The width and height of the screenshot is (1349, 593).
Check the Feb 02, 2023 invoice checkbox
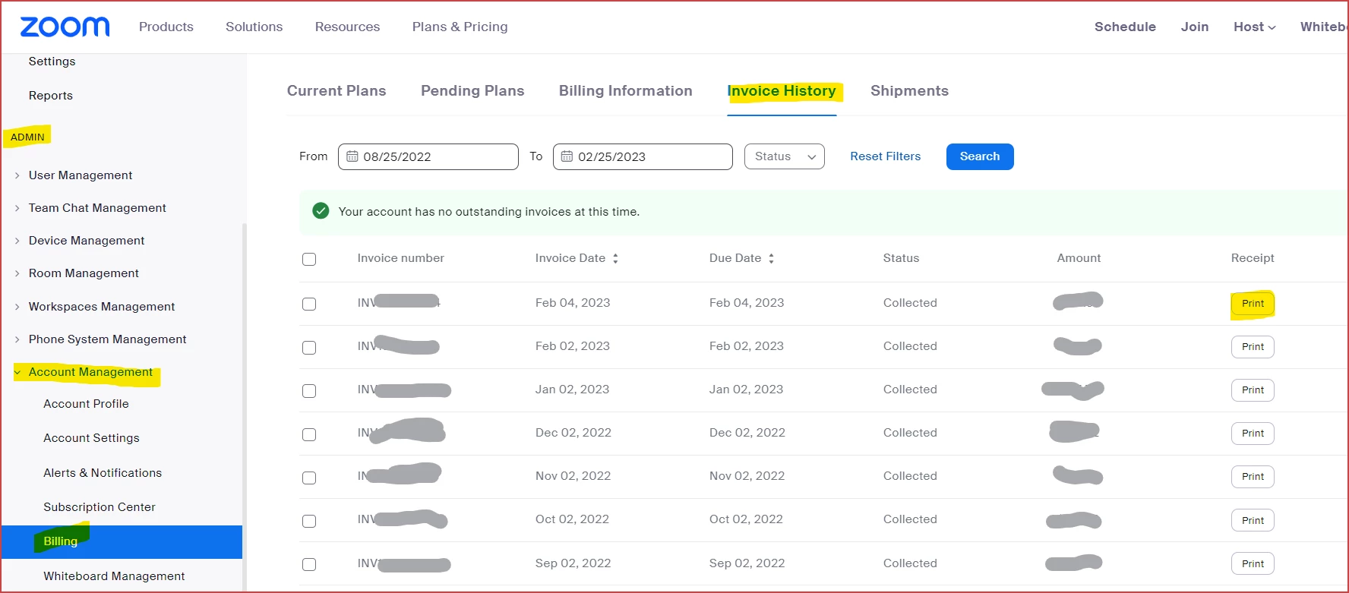click(309, 347)
